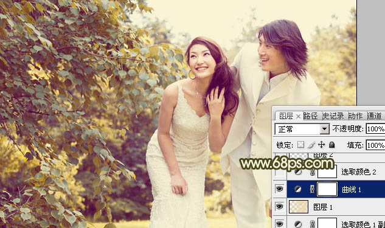Image resolution: width=385 pixels, height=228 pixels.
Task: Switch to the 通道 tab
Action: [374, 116]
